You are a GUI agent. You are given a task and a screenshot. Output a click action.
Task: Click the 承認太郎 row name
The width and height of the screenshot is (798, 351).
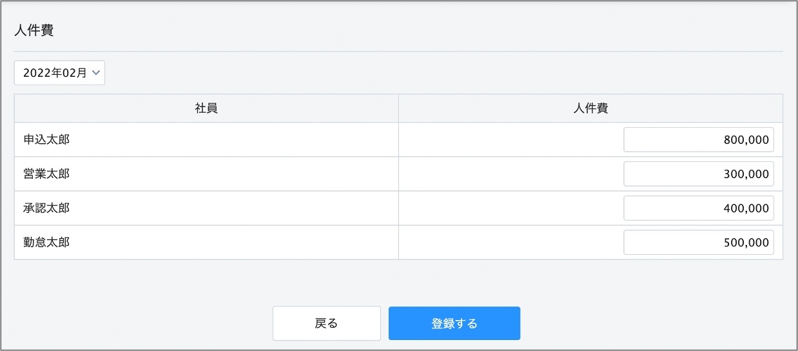click(x=46, y=208)
